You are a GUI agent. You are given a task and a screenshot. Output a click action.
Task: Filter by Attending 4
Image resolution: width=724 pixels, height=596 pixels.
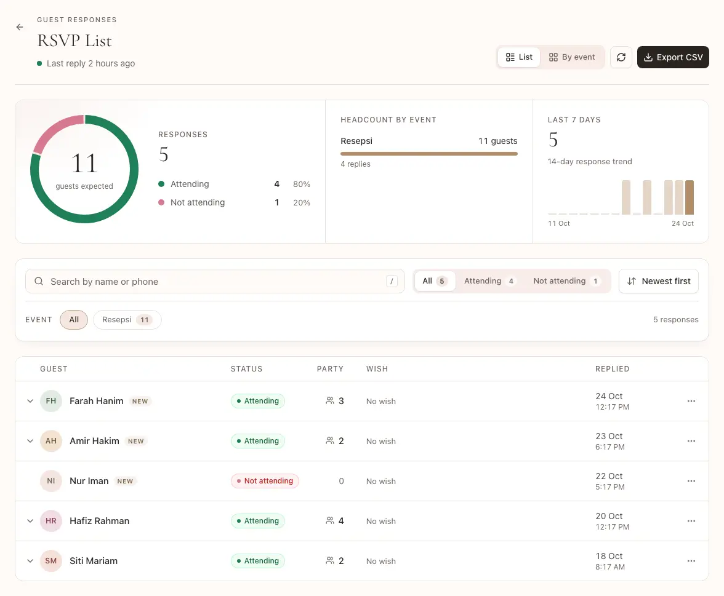click(489, 281)
